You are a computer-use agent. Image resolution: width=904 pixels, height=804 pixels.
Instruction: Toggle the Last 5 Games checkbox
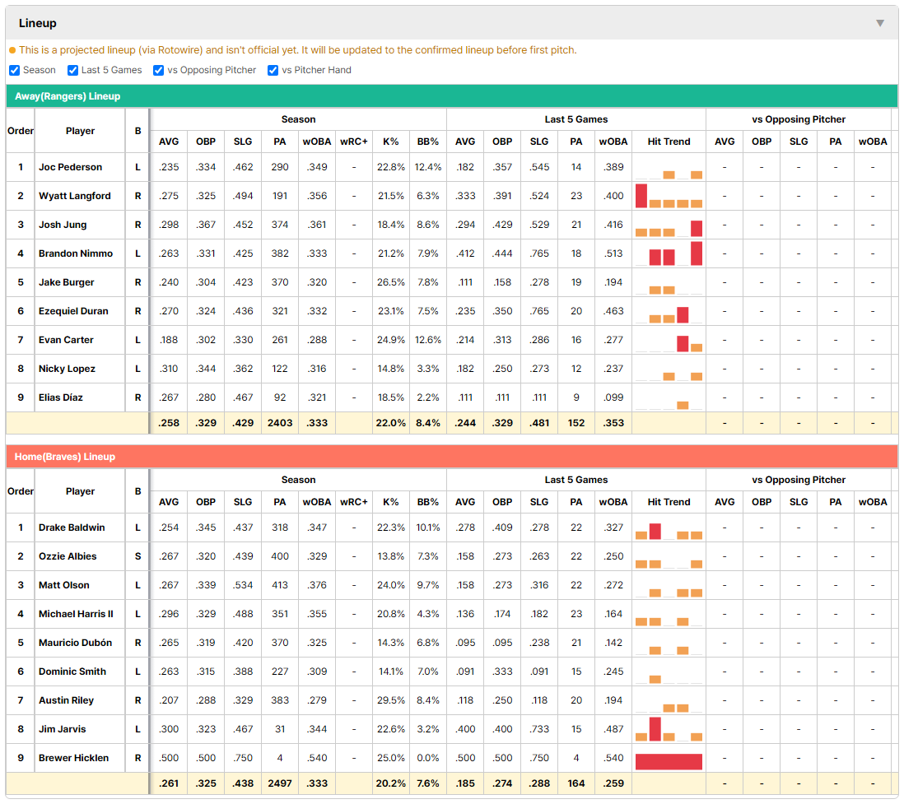click(x=72, y=70)
